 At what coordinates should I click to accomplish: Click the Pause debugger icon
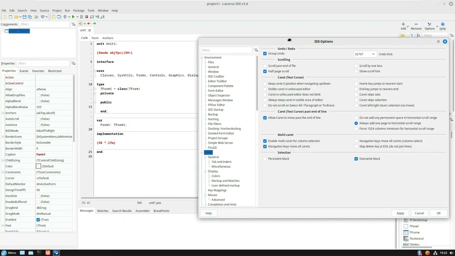[x=81, y=17]
